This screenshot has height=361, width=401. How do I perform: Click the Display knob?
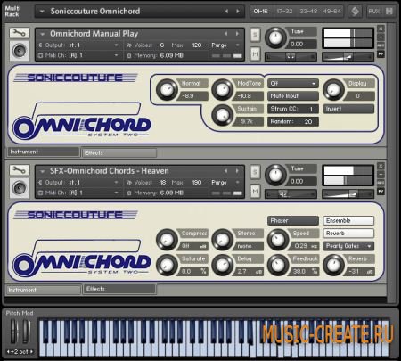[x=333, y=89]
